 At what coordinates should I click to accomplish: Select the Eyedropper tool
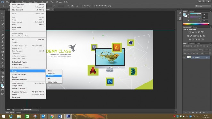pyautogui.click(x=3, y=31)
